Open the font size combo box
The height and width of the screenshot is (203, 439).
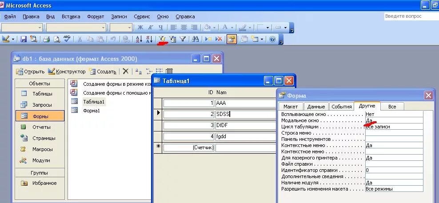(121, 28)
